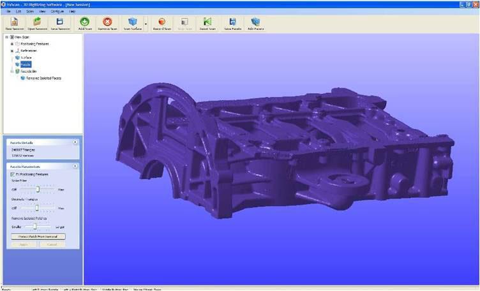Expand the Positioning Features tree node
Image resolution: width=480 pixels, height=291 pixels.
[11, 43]
